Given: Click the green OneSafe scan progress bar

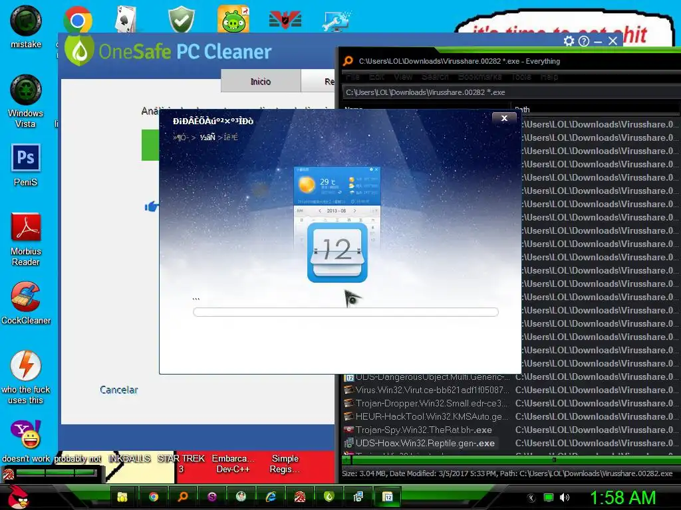Looking at the screenshot, I should point(150,145).
